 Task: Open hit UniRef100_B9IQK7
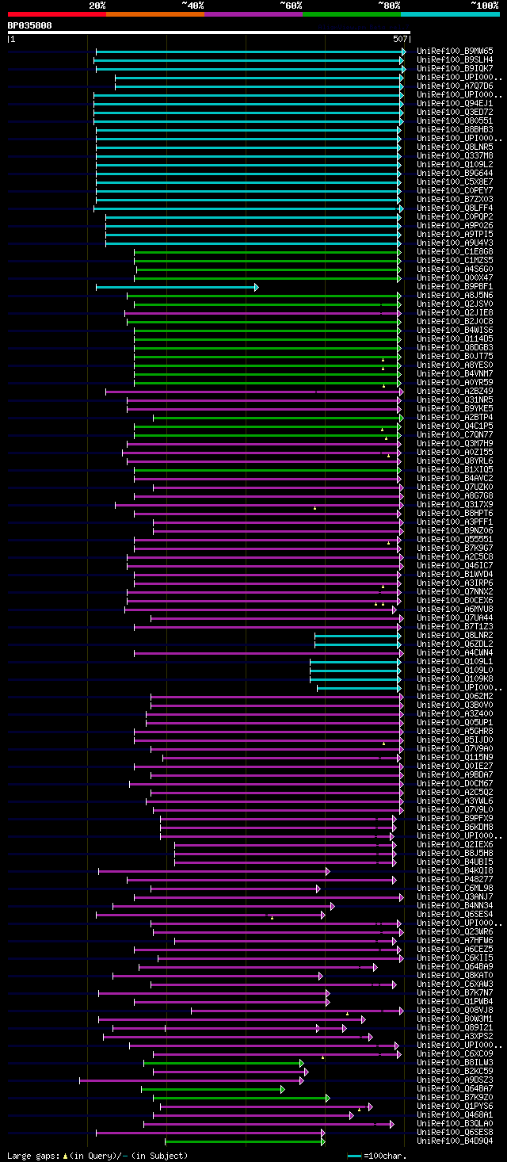[x=455, y=68]
